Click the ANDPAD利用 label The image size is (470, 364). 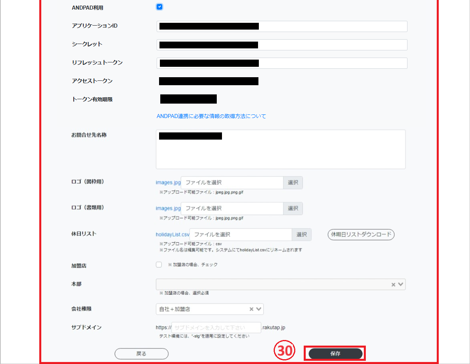(87, 8)
